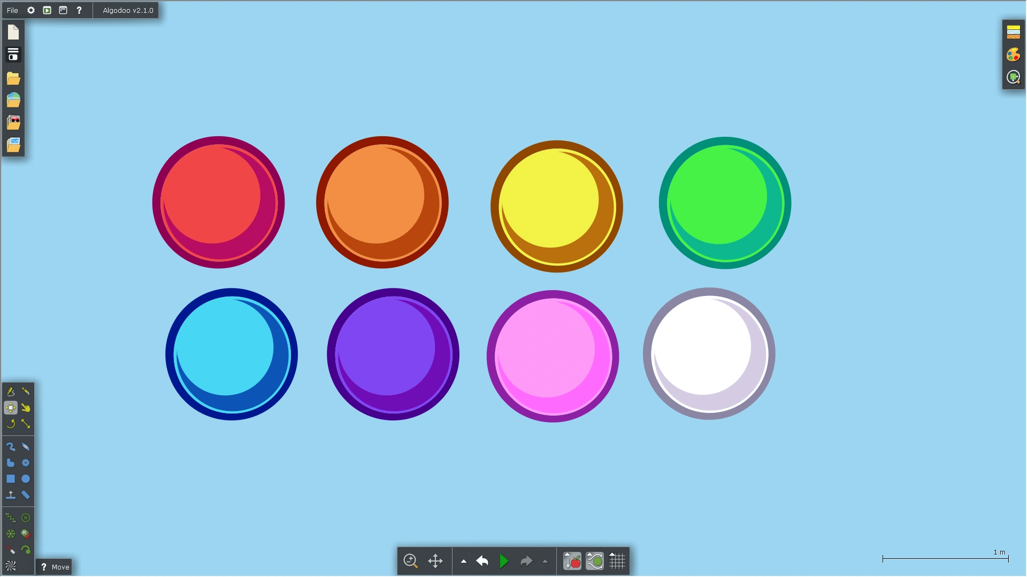Select the Knife cutting tool
This screenshot has height=577, width=1027.
coord(26,392)
